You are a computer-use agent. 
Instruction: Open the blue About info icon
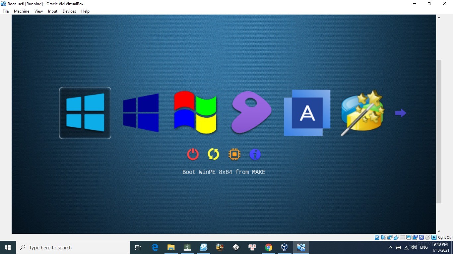[x=255, y=154]
